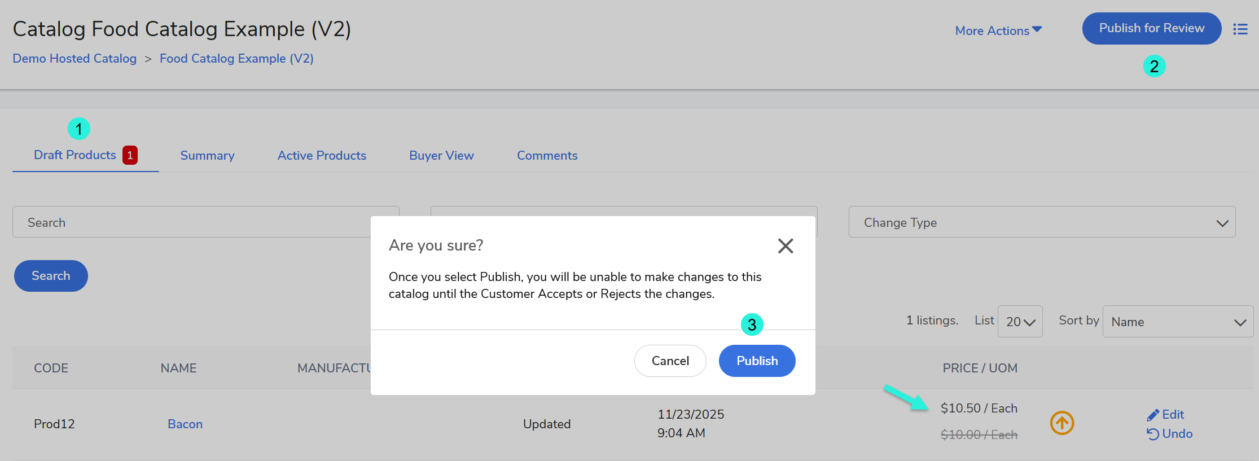Go to the Comments tab
The height and width of the screenshot is (461, 1259).
547,156
